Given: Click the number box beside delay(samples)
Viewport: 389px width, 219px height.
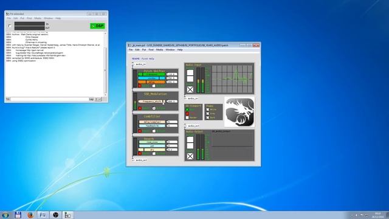Looking at the screenshot, I should [172, 122].
